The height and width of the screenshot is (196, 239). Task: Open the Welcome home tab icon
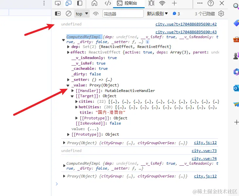click(x=94, y=3)
